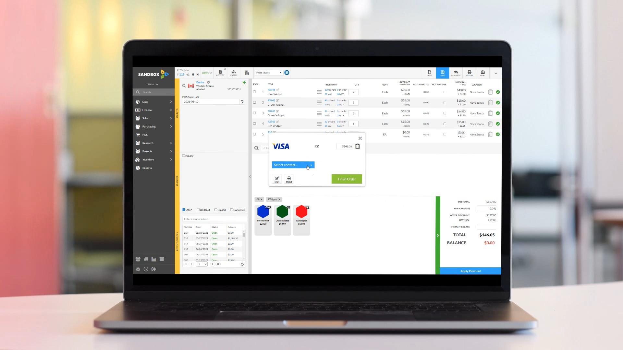Open the Activity icon in toolbar

tap(220, 73)
